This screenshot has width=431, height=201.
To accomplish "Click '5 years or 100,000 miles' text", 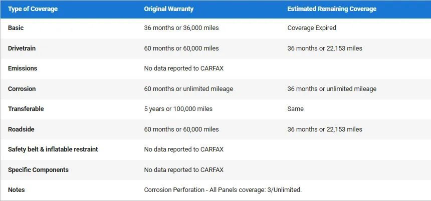I will 178,109.
